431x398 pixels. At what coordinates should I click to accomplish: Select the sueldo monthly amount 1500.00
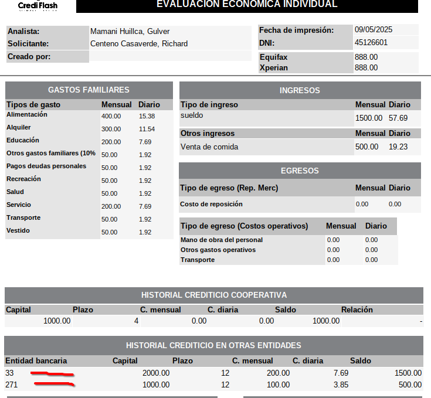368,118
